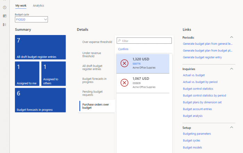Click Acme Office Supplies under 000809
This screenshot has width=243, height=153.
(x=144, y=87)
